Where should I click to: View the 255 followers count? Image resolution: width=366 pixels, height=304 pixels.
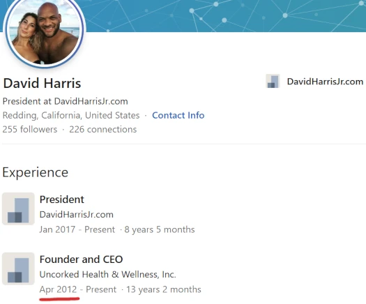(x=30, y=130)
